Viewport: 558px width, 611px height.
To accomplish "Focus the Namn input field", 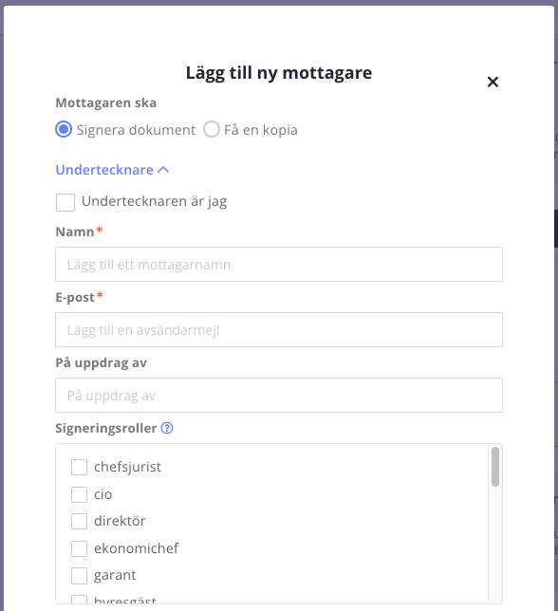I will point(279,264).
